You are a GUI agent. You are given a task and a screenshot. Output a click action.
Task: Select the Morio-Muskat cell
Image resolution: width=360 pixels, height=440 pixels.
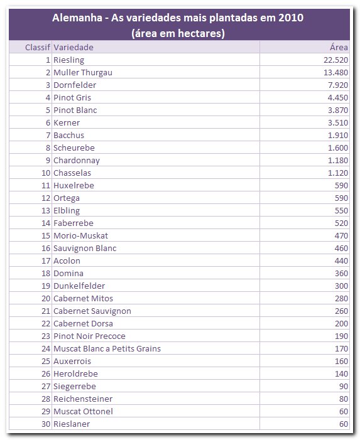156,236
